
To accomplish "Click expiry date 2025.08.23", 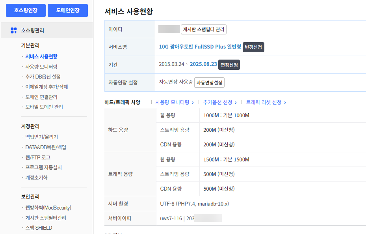I will pyautogui.click(x=203, y=64).
